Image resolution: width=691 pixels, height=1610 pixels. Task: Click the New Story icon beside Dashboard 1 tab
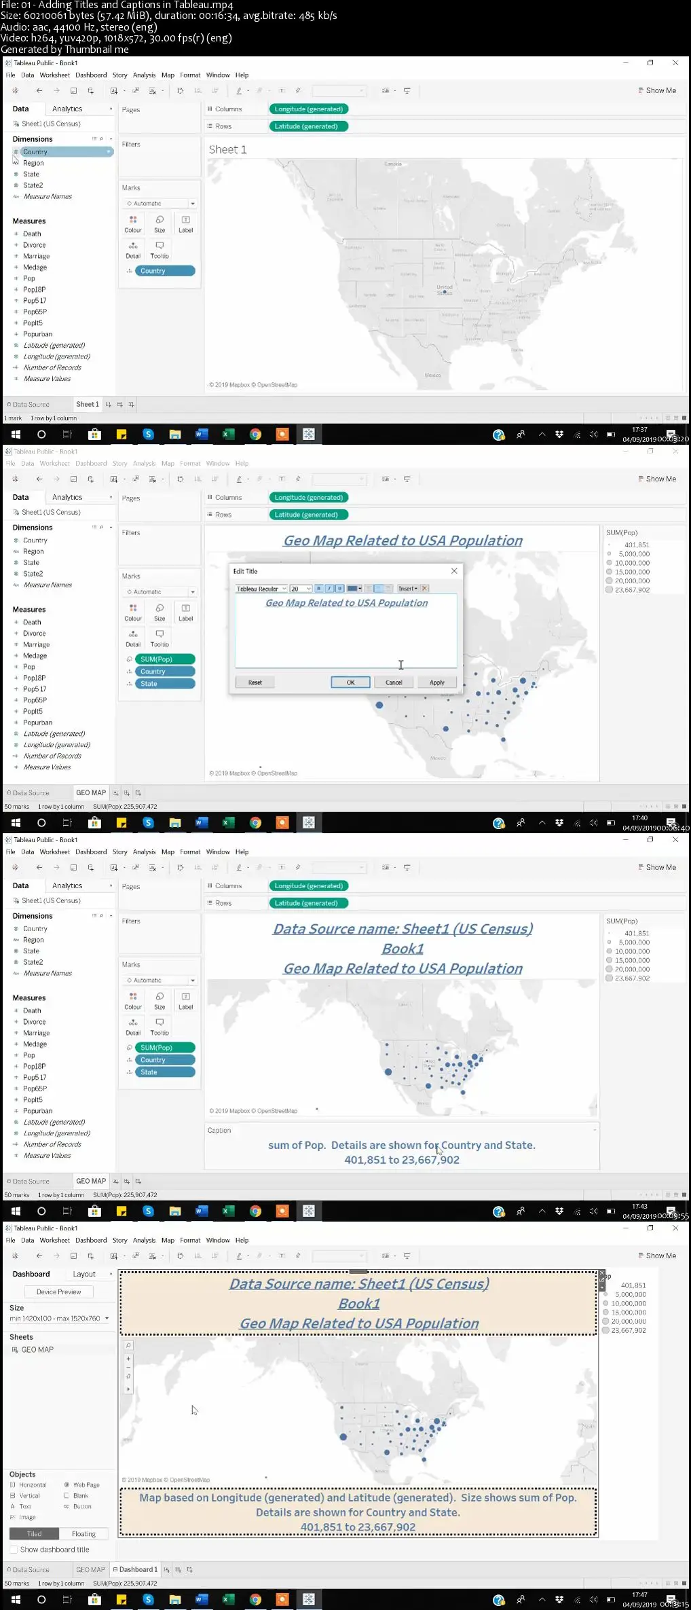(x=190, y=1570)
